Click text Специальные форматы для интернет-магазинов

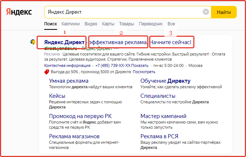[x=84, y=145]
